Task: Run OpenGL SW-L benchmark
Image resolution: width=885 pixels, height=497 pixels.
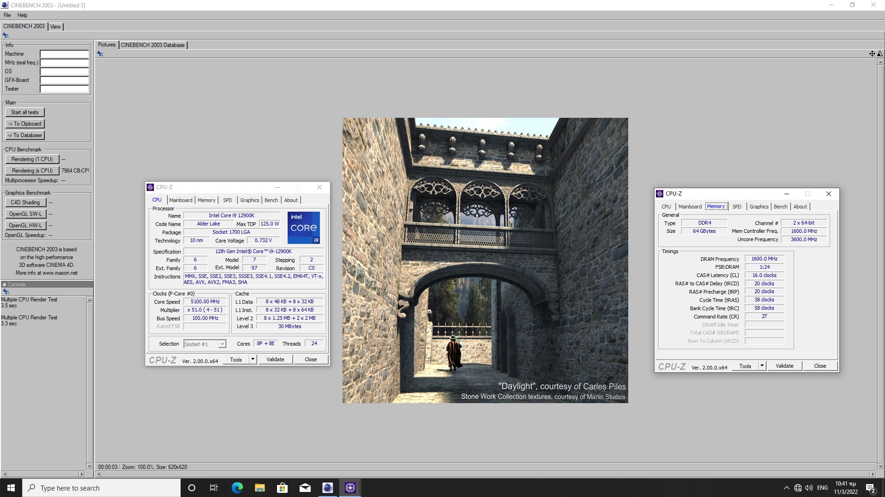Action: click(25, 214)
